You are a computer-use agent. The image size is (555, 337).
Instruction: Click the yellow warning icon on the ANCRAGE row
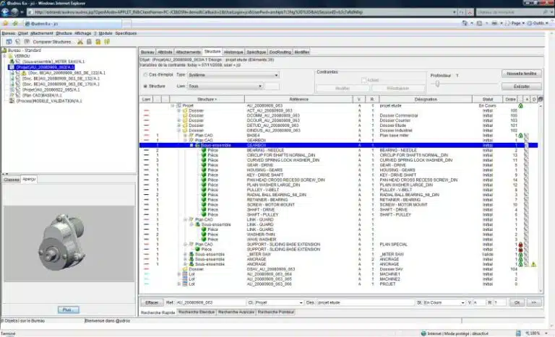coord(533,265)
